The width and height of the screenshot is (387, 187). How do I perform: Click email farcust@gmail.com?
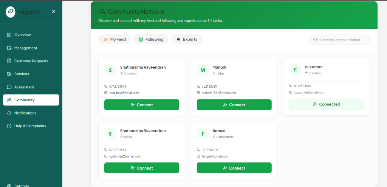point(215,156)
